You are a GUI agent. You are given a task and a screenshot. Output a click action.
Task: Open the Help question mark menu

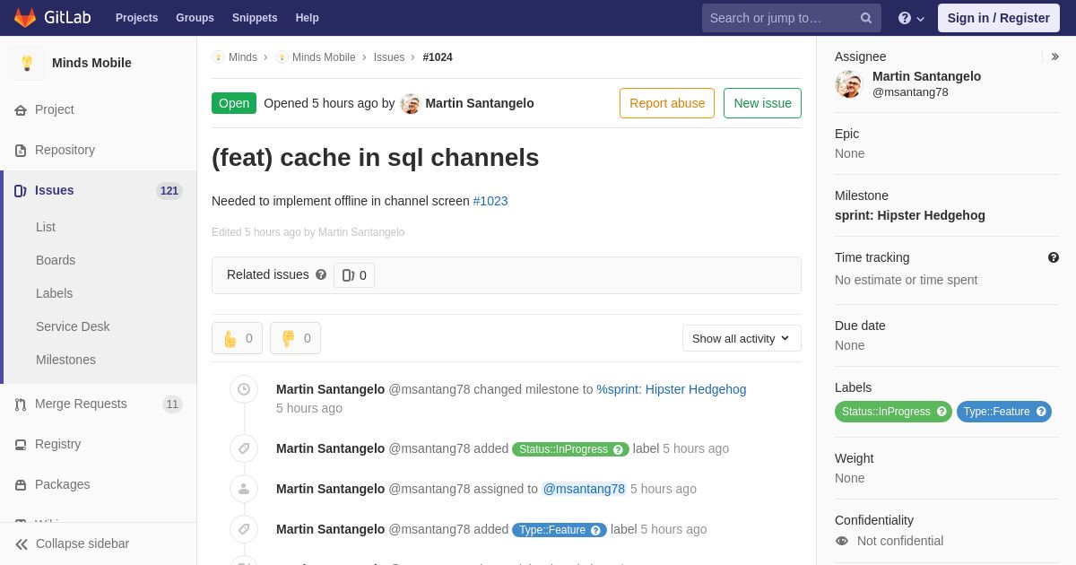(x=911, y=18)
